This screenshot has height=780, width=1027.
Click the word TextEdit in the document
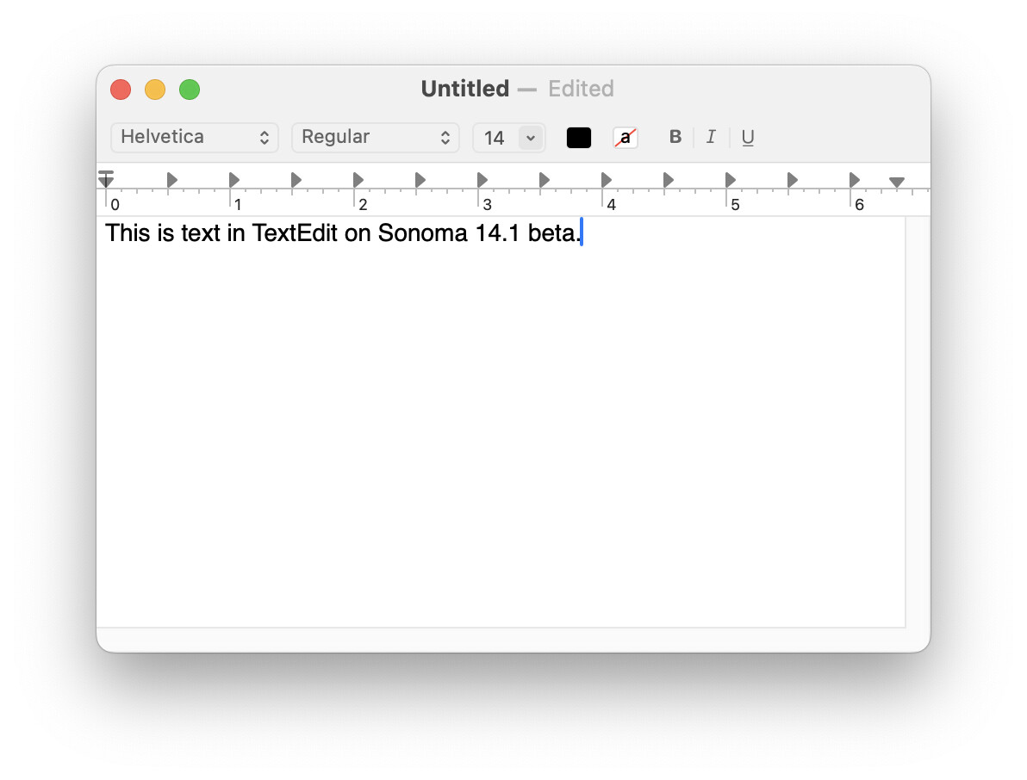295,233
